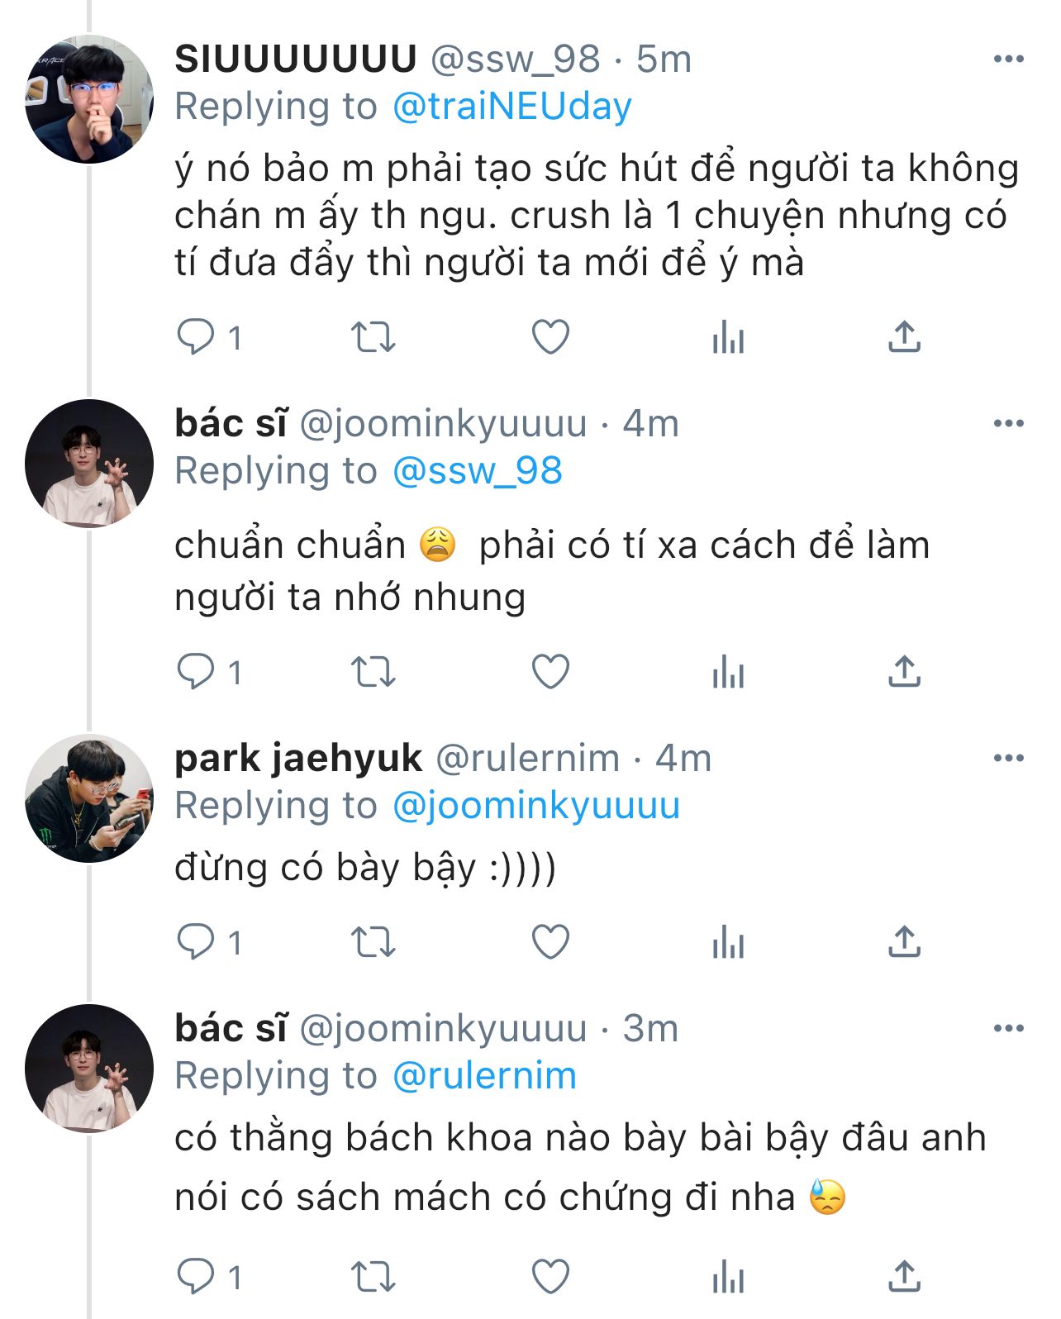Open the @traiNEUday mention link
Screen dimensions: 1061x1319
(511, 107)
